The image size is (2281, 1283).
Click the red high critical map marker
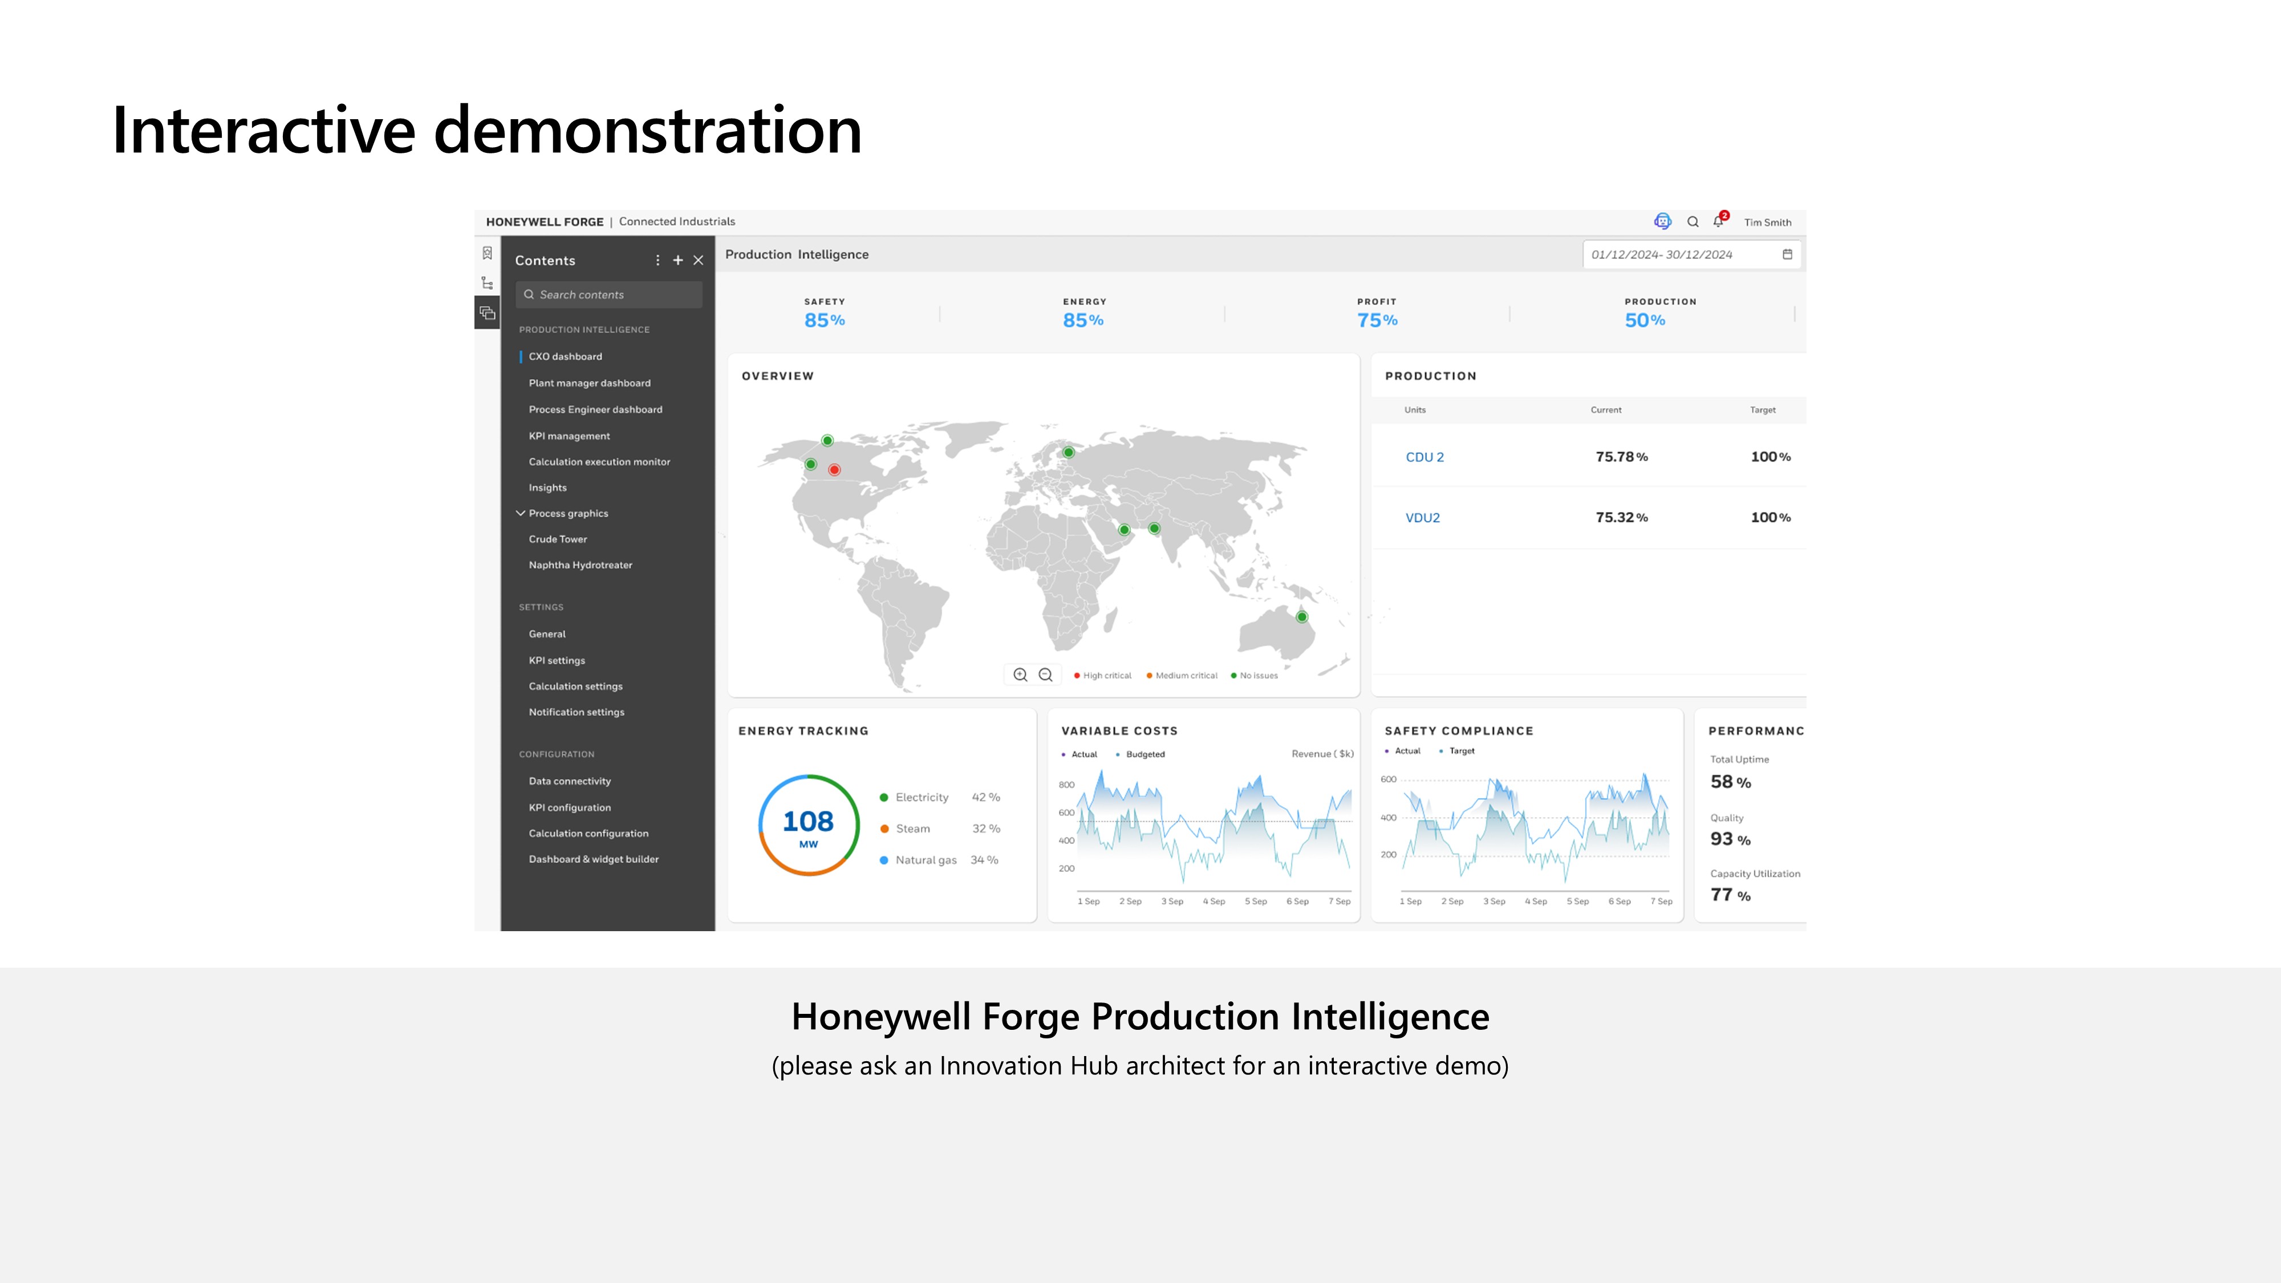click(x=834, y=470)
